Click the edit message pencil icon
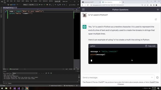Image resolution: width=161 pixels, height=90 pixels. pyautogui.click(x=156, y=19)
